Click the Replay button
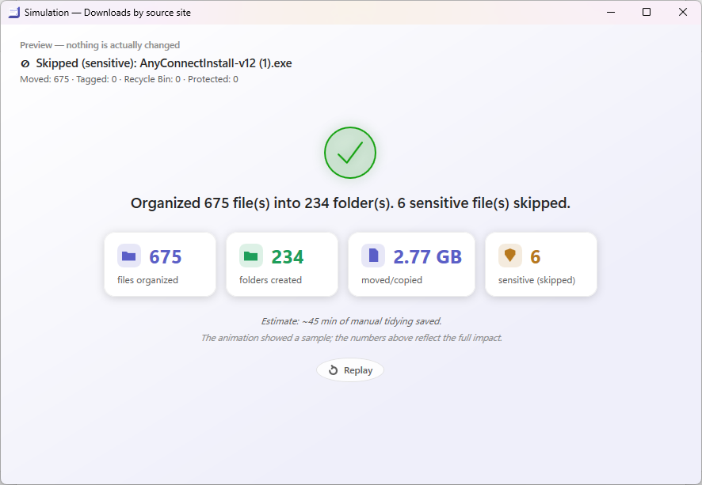 click(350, 370)
